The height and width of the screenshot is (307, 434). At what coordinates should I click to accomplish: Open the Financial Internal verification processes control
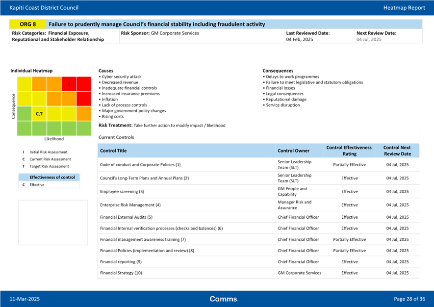(161, 229)
